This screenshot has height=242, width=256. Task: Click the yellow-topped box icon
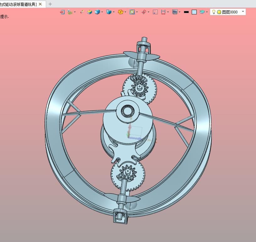click(x=89, y=12)
